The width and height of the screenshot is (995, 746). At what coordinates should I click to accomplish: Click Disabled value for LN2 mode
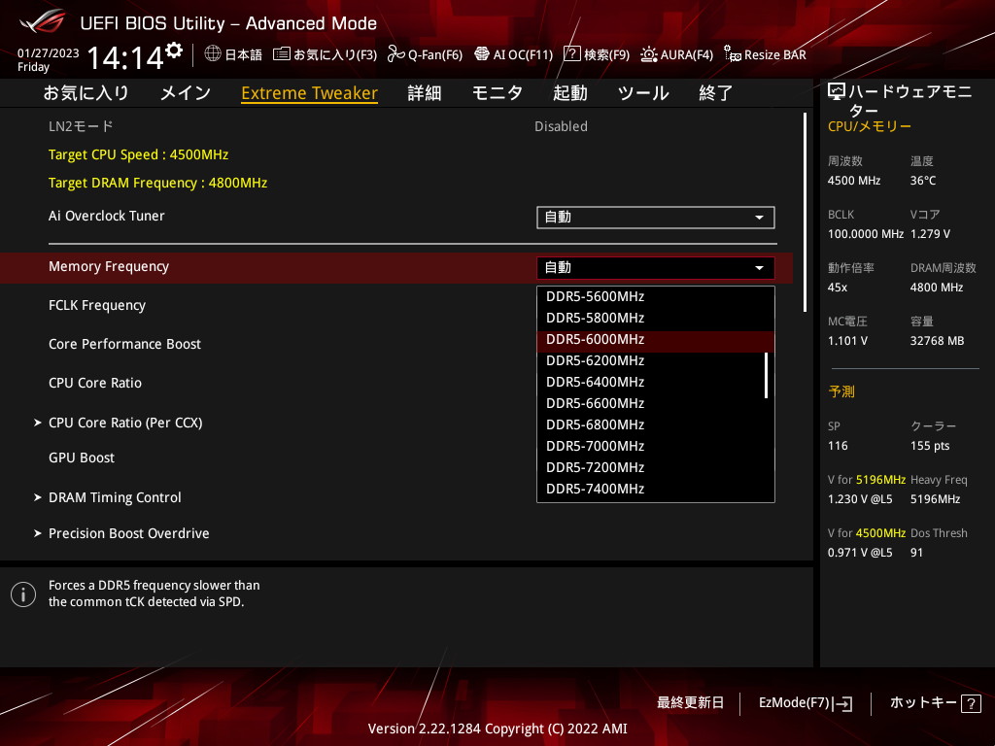(x=561, y=126)
